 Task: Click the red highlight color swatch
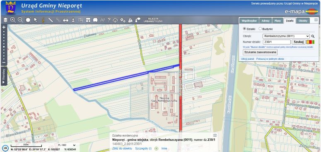311,42
